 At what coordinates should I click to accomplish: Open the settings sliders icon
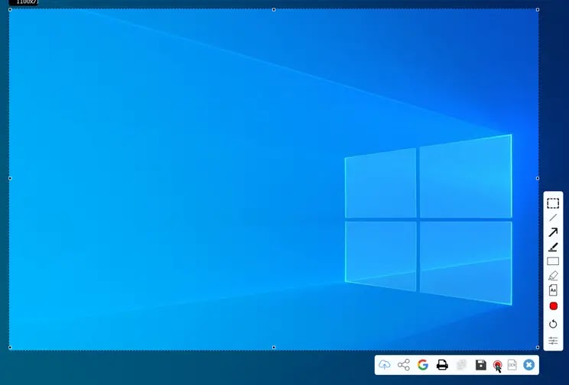point(553,341)
